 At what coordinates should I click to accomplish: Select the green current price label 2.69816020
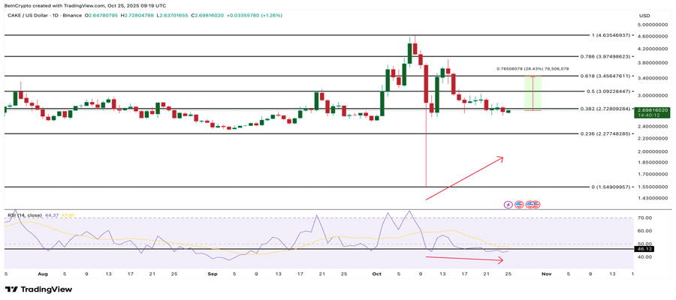[x=652, y=109]
